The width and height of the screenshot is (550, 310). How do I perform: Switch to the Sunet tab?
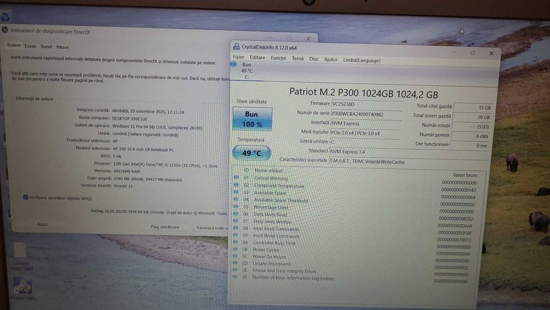(46, 46)
